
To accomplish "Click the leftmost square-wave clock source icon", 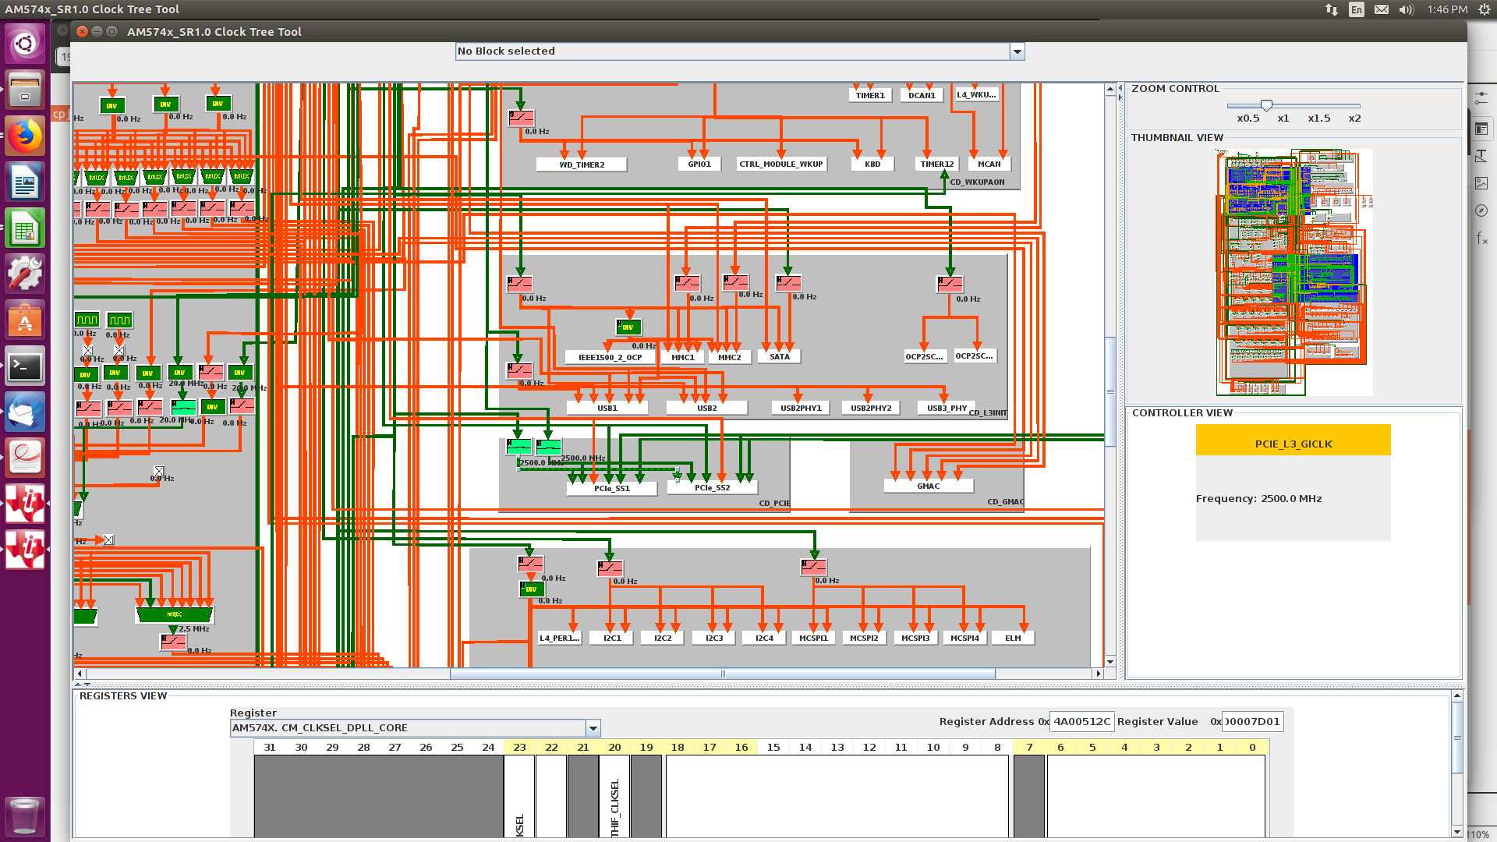I will coord(87,320).
